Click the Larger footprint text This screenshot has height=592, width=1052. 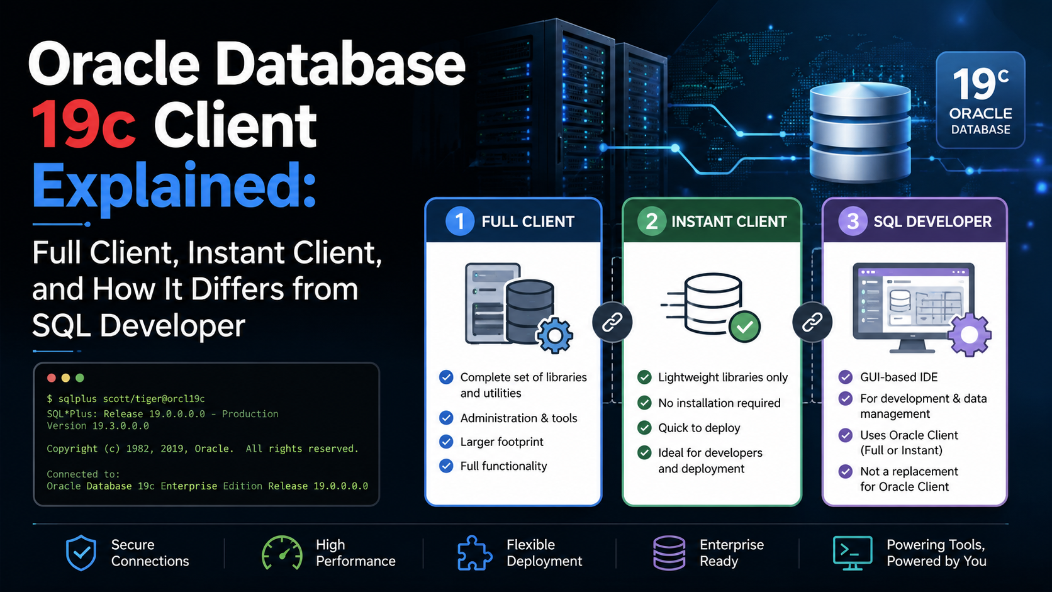click(501, 442)
